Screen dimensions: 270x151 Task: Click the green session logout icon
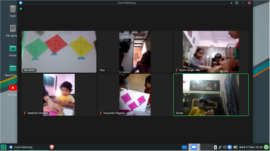266,147
